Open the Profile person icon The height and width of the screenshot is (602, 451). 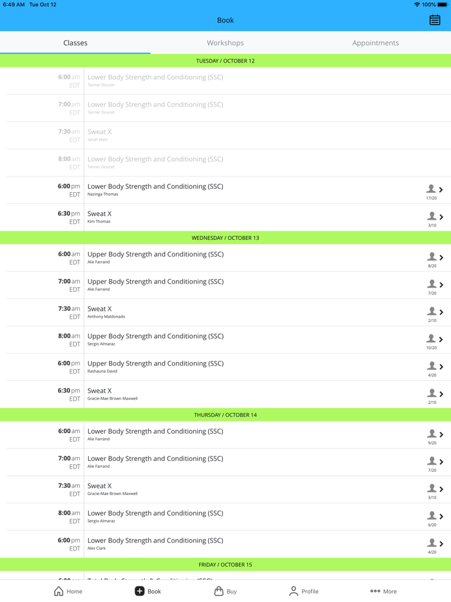coord(294,591)
